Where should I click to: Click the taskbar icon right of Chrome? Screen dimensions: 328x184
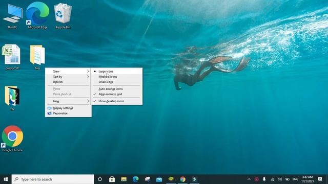(x=195, y=179)
